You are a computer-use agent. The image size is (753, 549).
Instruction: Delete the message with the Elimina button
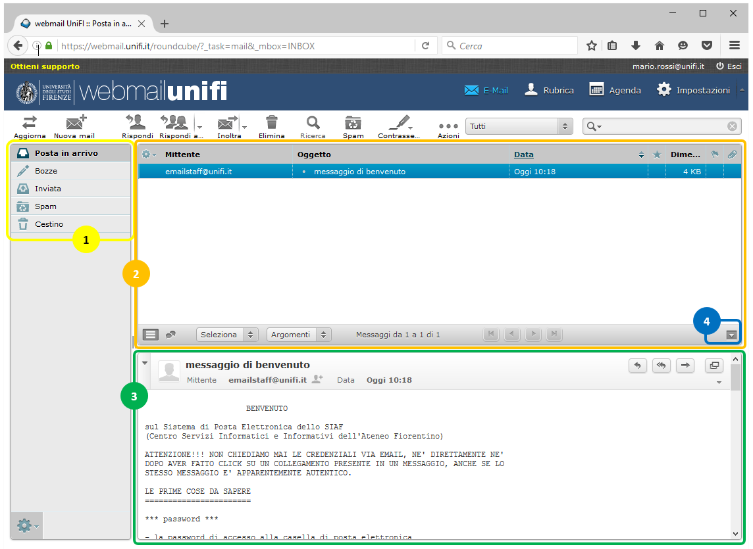[x=272, y=127]
